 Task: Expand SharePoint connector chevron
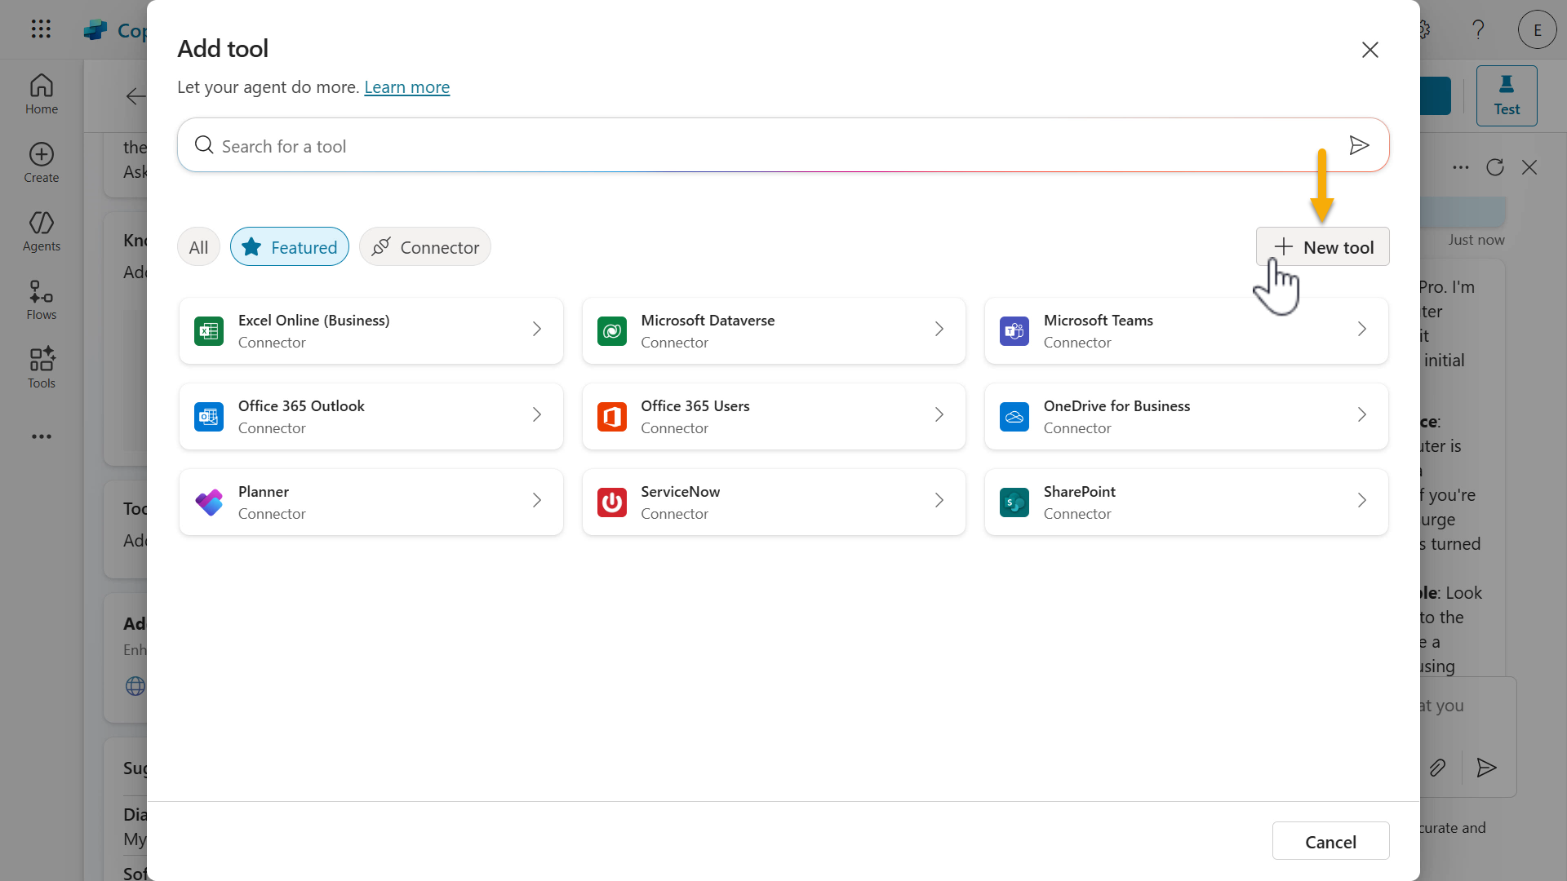(1362, 500)
